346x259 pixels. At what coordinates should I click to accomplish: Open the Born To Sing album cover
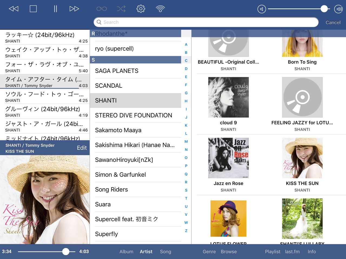[302, 43]
